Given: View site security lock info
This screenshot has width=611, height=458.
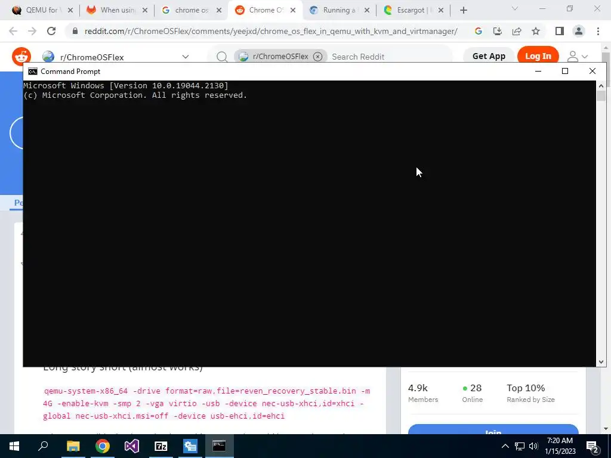Looking at the screenshot, I should click(75, 31).
